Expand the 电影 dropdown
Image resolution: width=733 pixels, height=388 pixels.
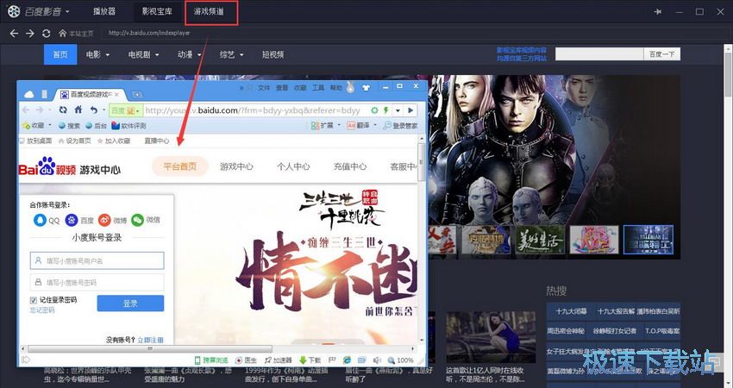coord(97,54)
